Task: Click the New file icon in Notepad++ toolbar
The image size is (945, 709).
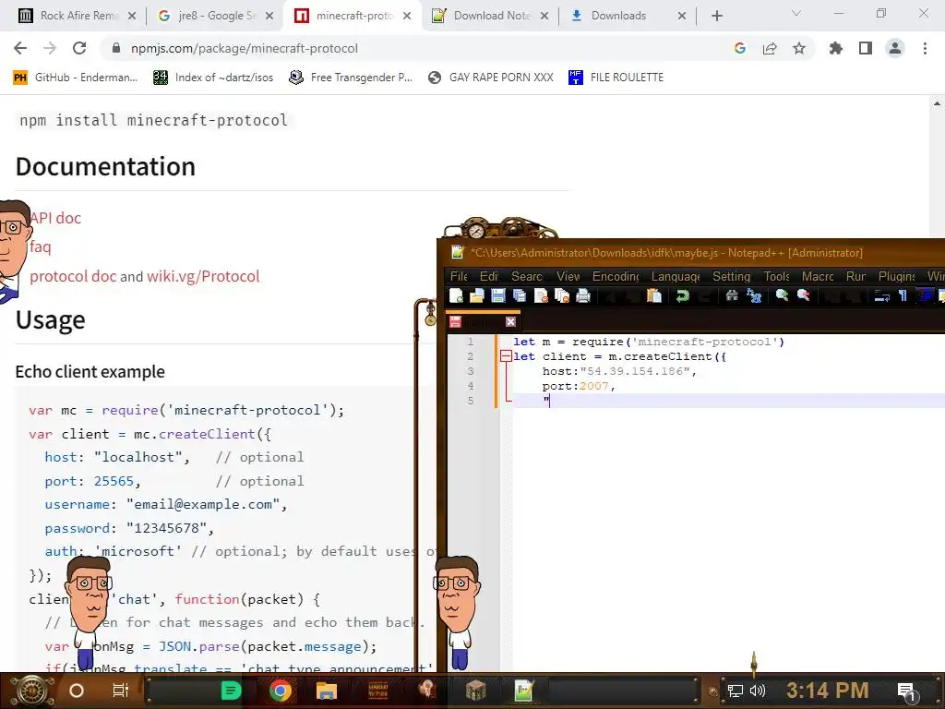Action: pyautogui.click(x=456, y=295)
